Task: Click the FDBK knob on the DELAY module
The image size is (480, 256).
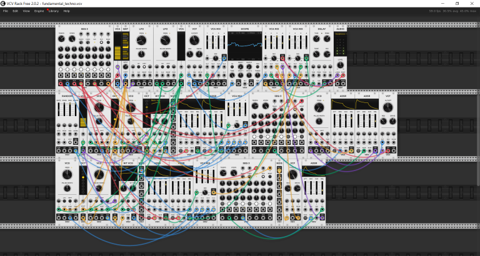Action: 327,39
